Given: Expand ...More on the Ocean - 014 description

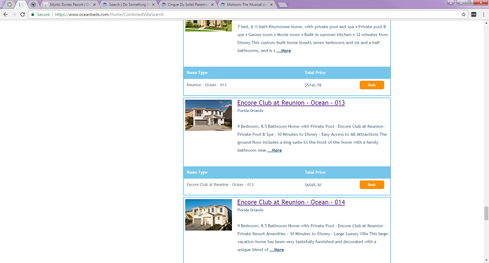Looking at the screenshot, I should (277, 250).
